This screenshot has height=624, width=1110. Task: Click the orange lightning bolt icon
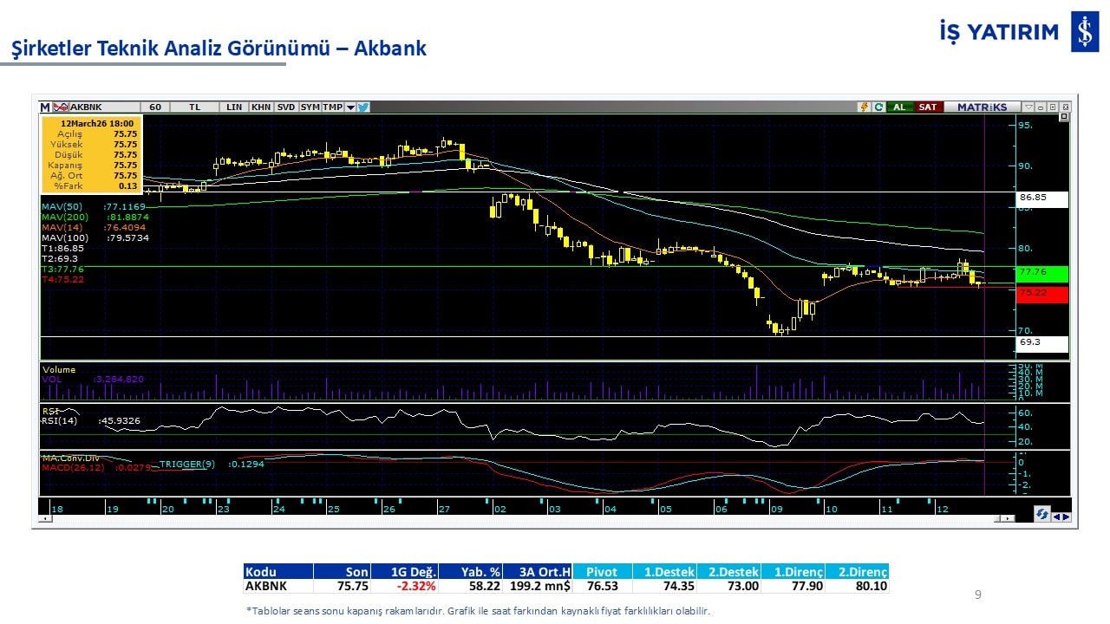(x=864, y=107)
